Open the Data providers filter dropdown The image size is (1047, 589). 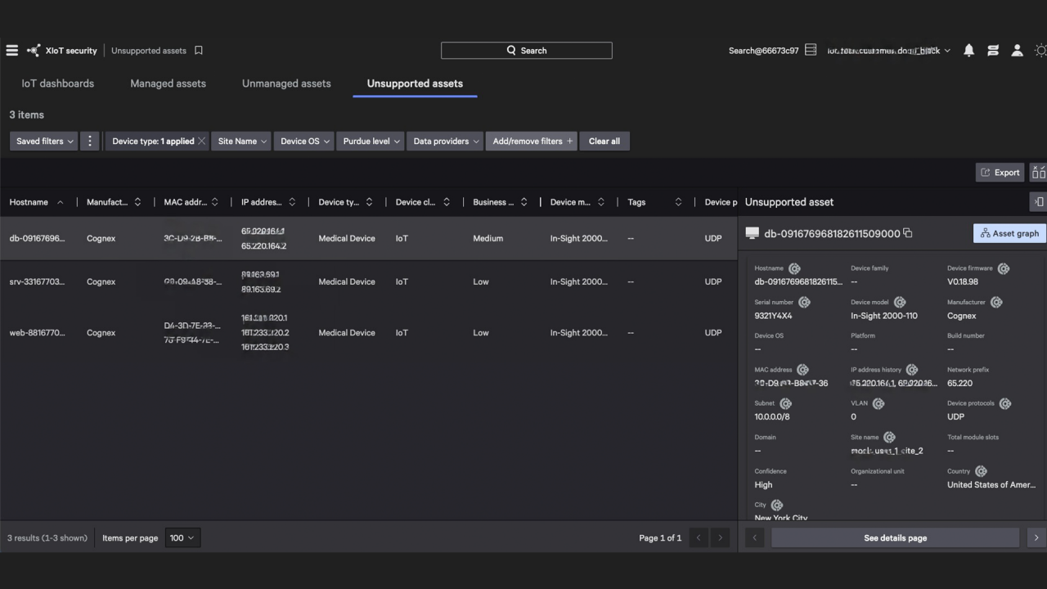446,141
